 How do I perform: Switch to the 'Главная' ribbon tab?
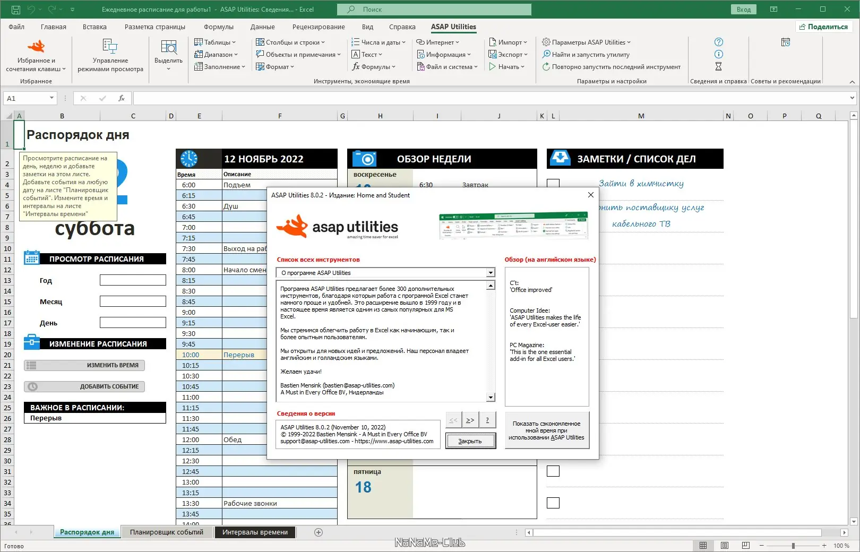(54, 27)
